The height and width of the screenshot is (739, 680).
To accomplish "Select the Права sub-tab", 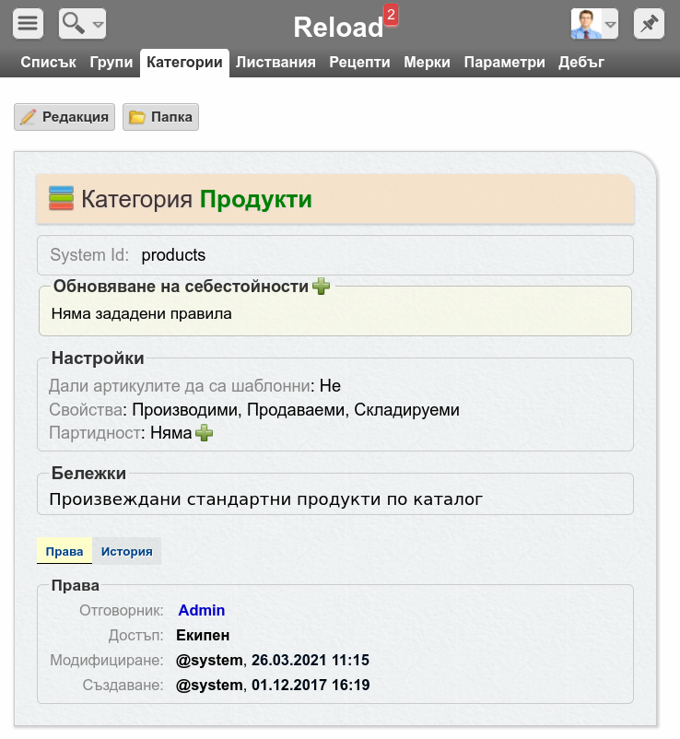I will click(64, 551).
